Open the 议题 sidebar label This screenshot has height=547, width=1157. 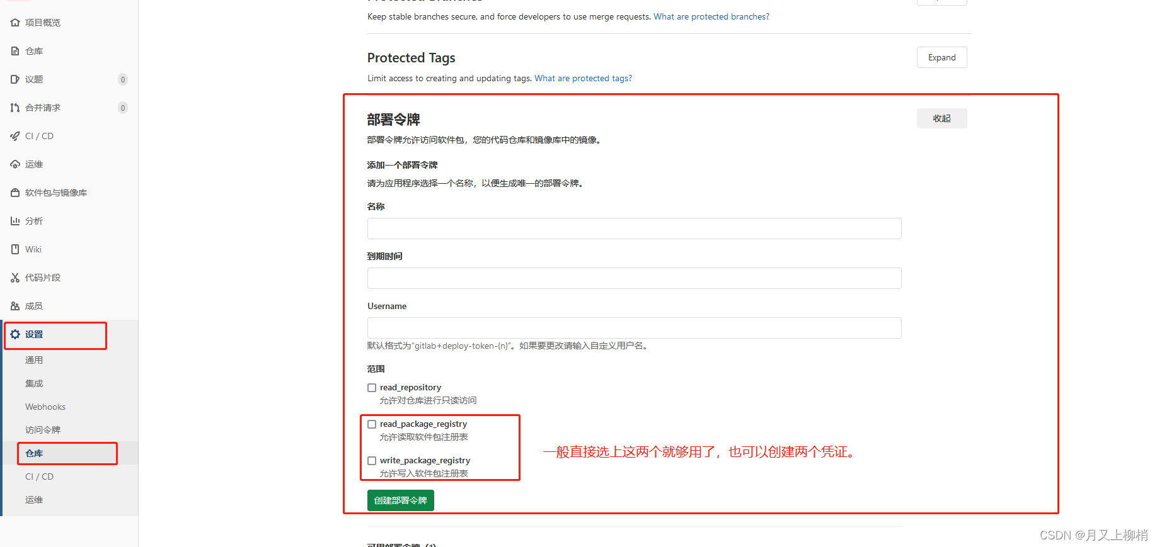(34, 79)
